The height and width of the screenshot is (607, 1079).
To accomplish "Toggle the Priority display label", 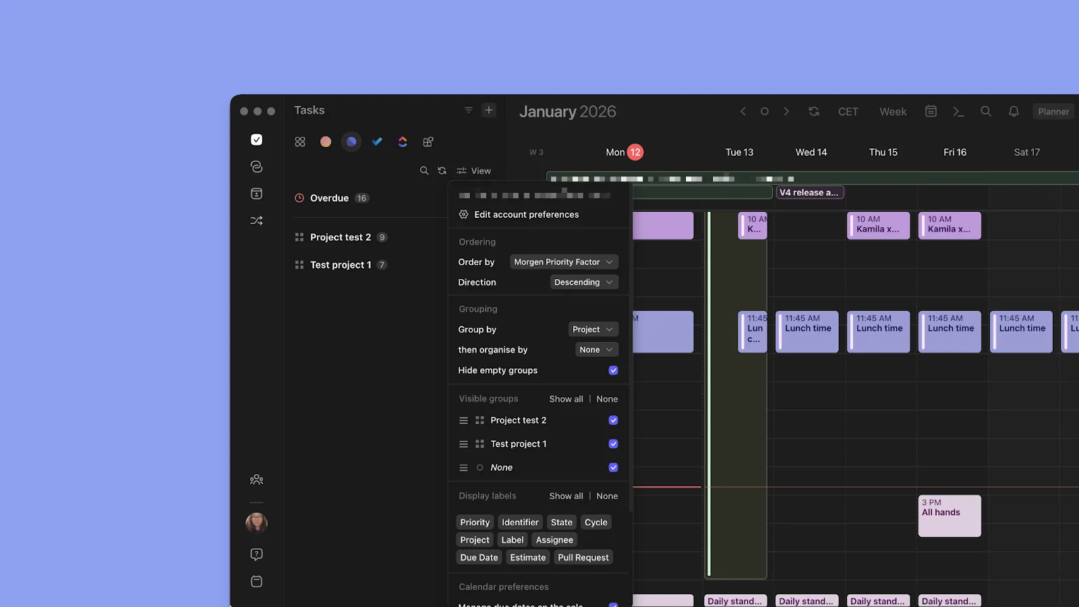I will tap(475, 522).
